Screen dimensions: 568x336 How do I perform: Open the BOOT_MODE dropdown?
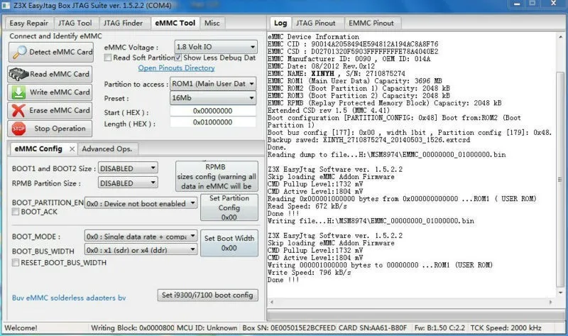[x=141, y=237]
